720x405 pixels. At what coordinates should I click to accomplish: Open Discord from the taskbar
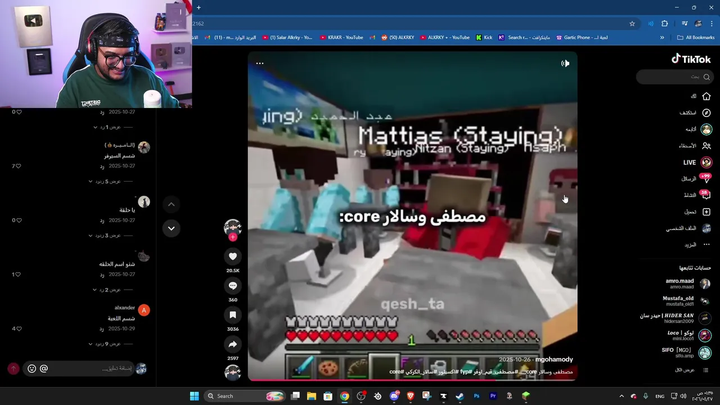[x=394, y=396]
